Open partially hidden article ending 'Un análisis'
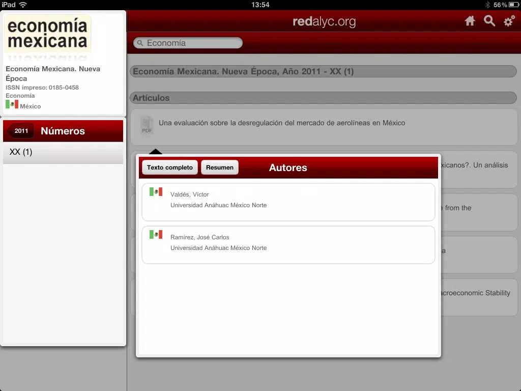 (x=479, y=170)
